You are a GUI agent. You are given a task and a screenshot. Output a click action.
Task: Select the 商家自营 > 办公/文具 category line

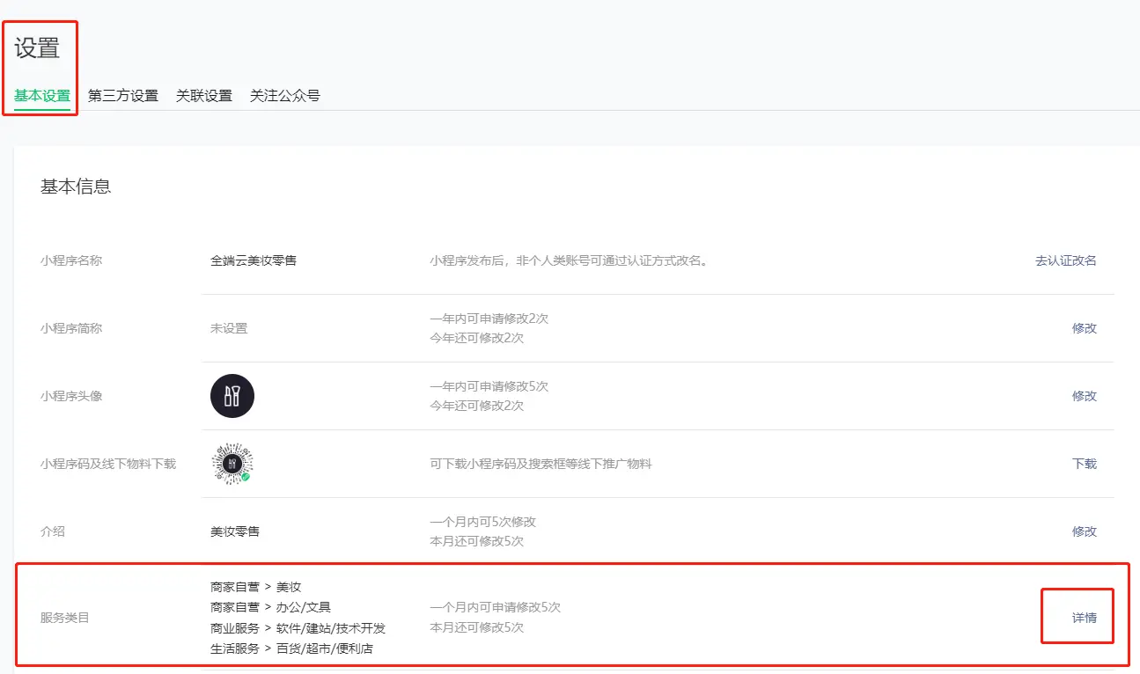pyautogui.click(x=270, y=607)
